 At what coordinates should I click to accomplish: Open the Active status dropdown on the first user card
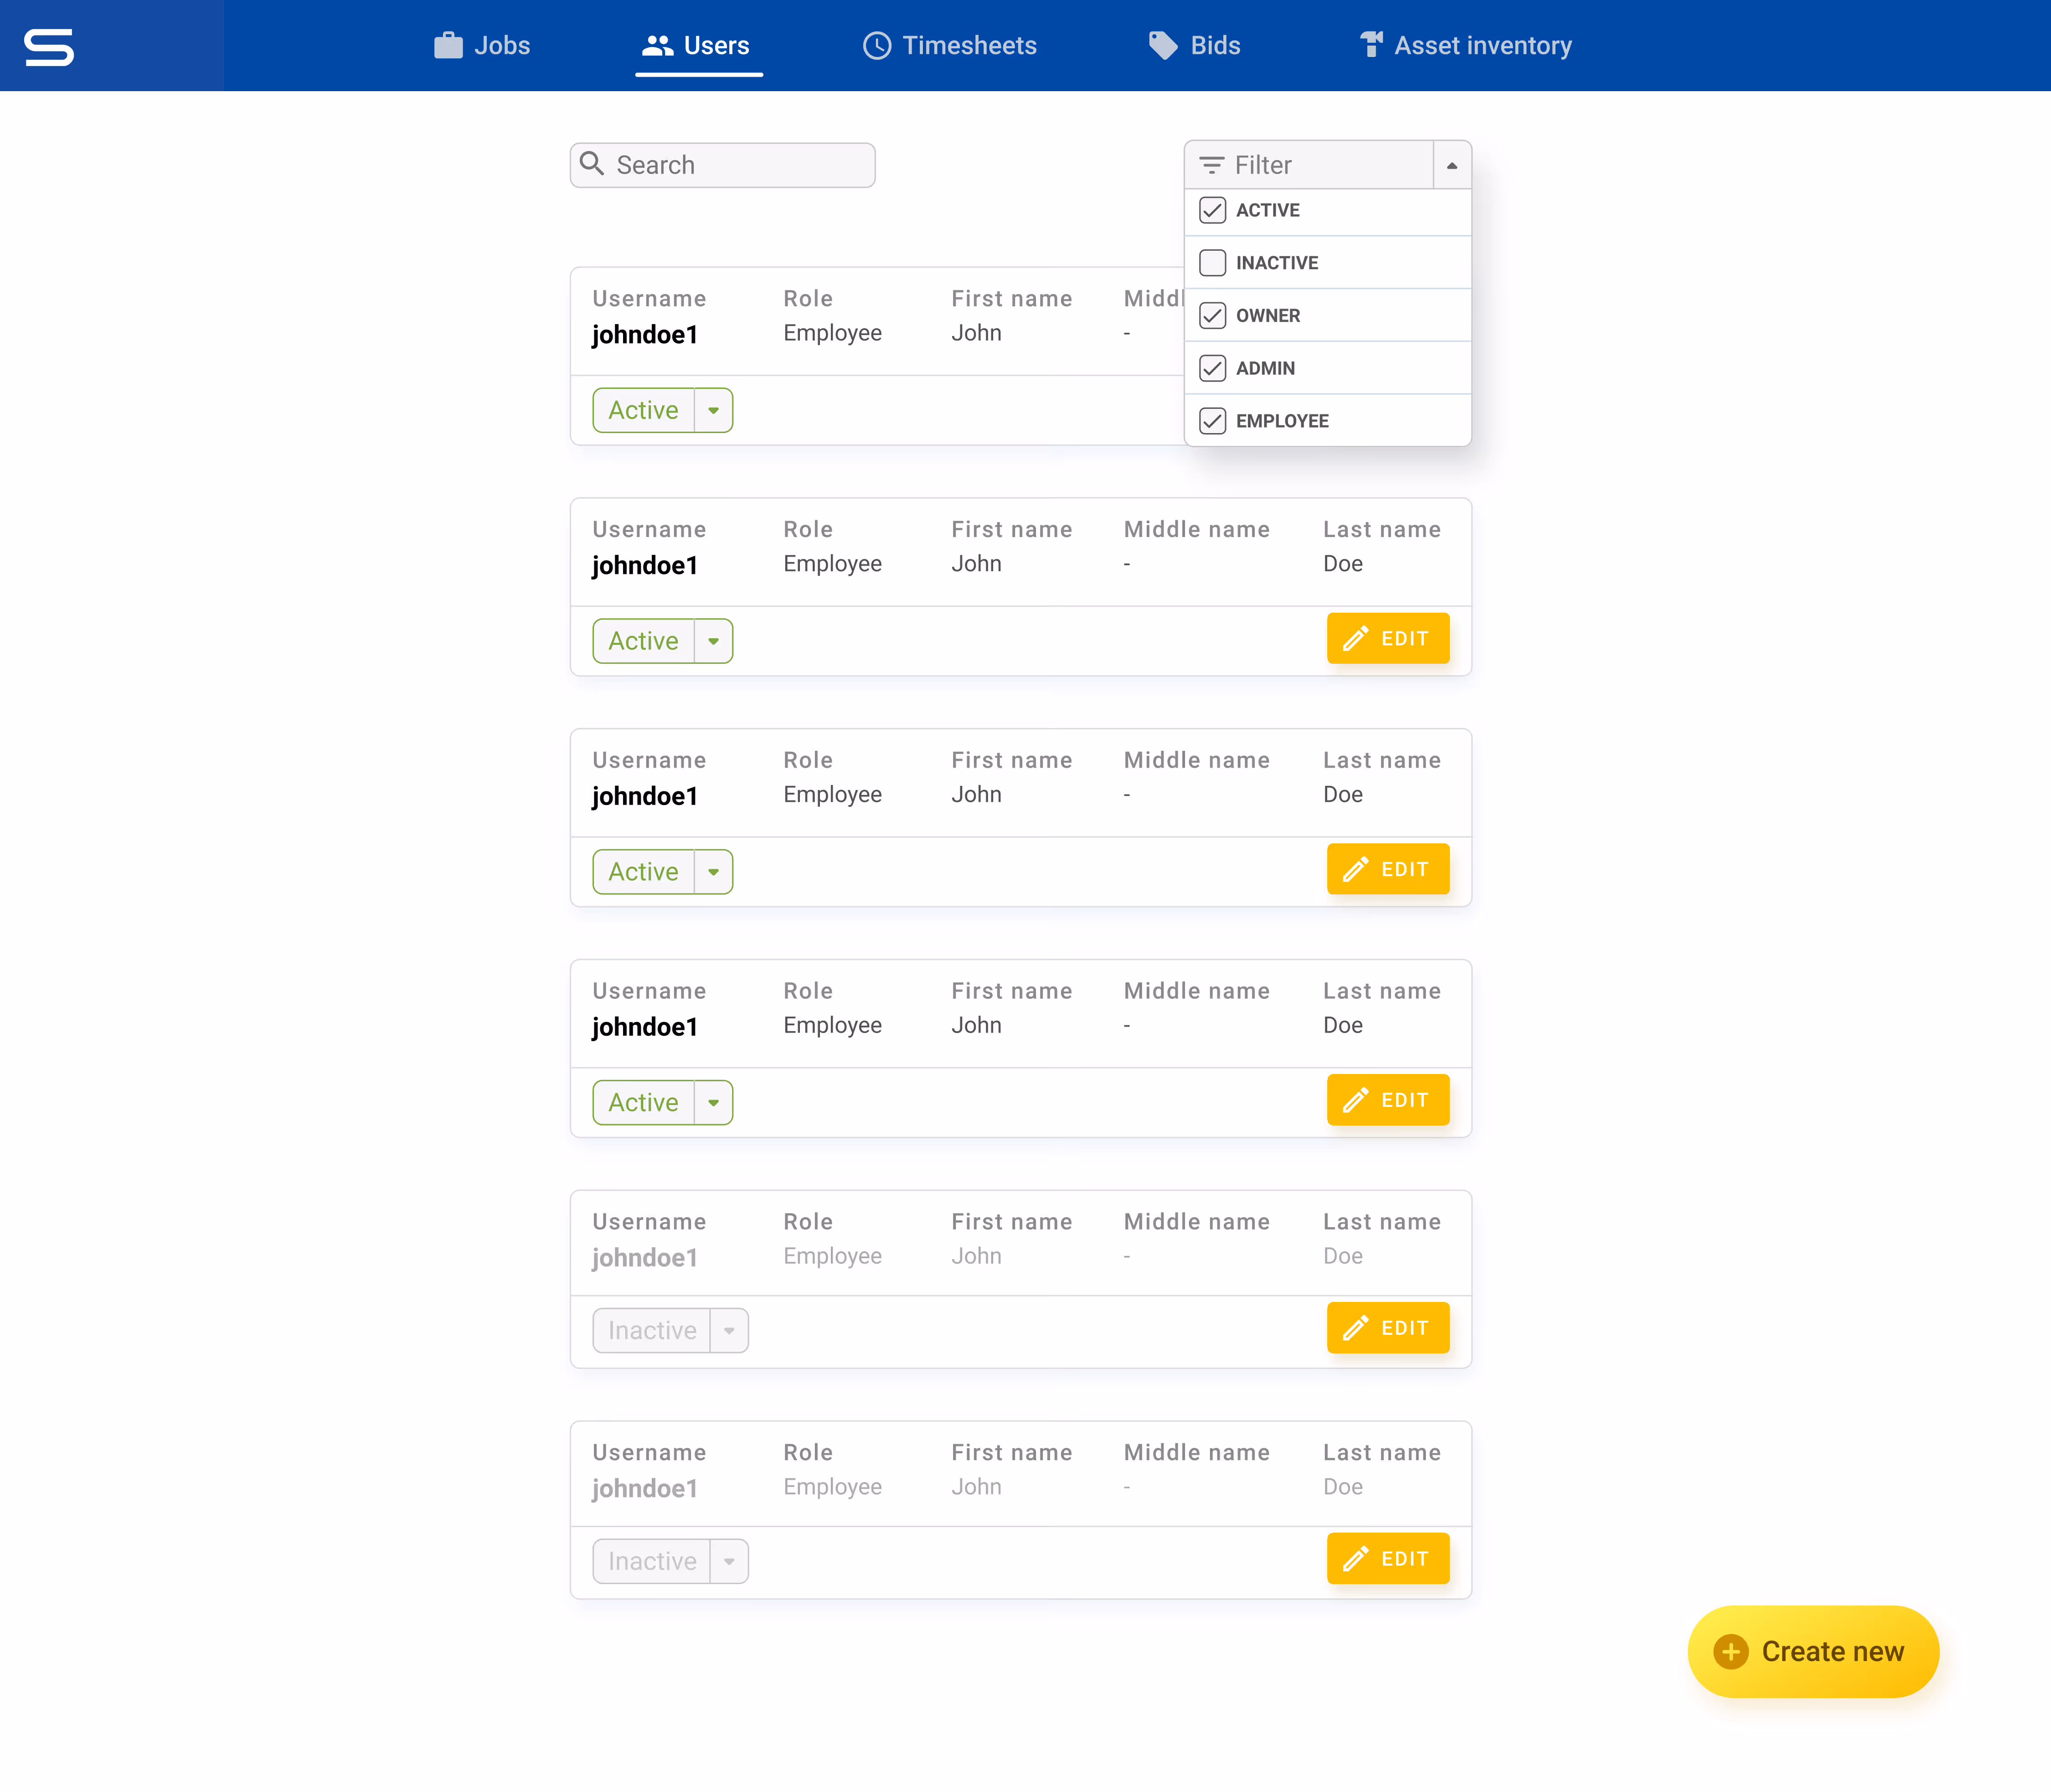coord(713,410)
